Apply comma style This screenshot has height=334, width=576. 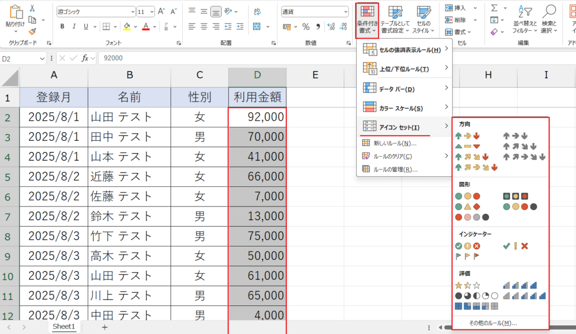[318, 26]
